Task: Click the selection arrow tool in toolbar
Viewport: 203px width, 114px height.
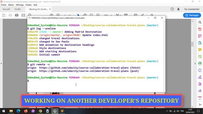Action: (x=78, y=15)
